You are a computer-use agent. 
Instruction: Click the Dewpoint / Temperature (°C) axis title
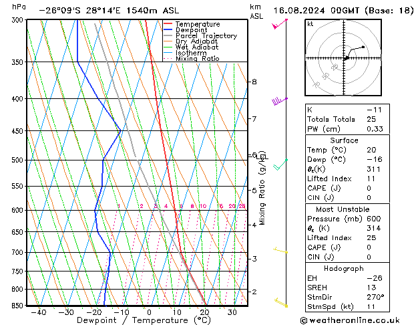pos(144,320)
